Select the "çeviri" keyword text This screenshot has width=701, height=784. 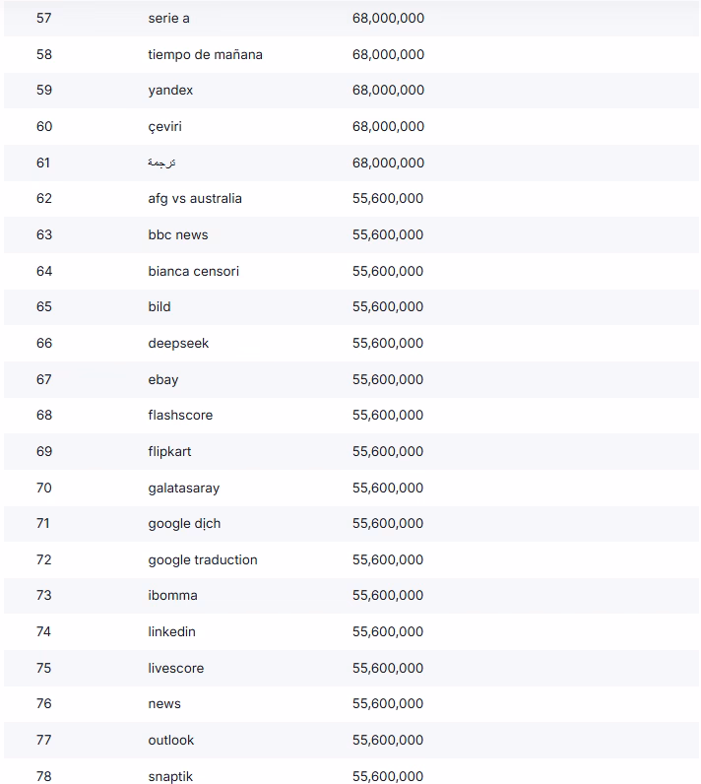(x=164, y=126)
